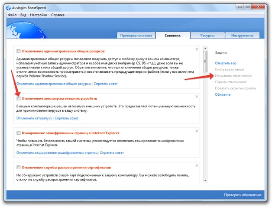Close the BoostSpeed window
The height and width of the screenshot is (207, 272).
coord(258,7)
